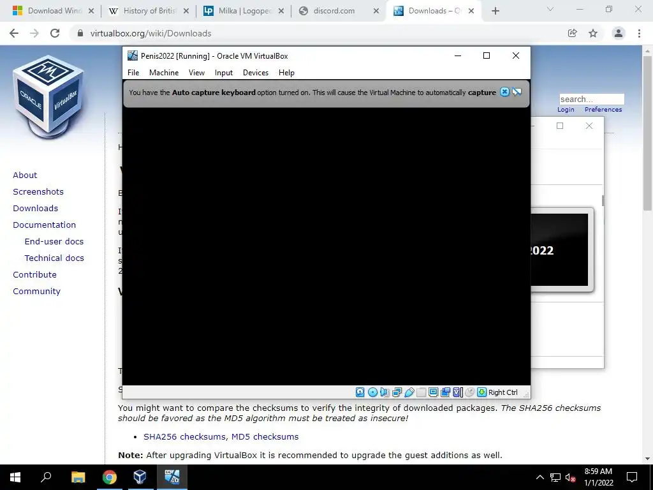Click the website search field
Viewport: 653px width, 490px height.
(x=592, y=99)
